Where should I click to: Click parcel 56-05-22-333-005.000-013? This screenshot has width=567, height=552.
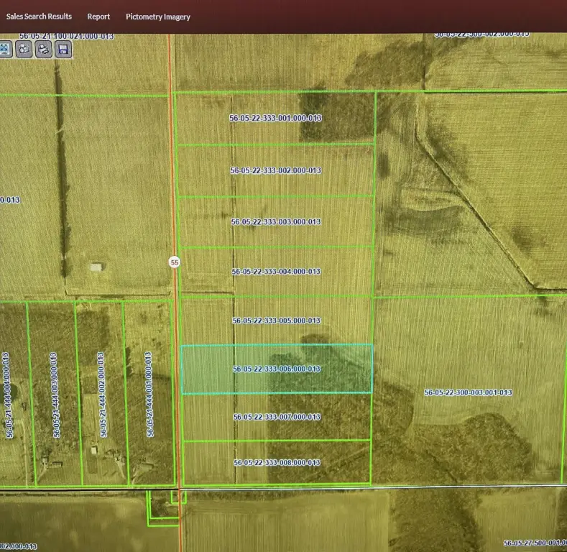point(275,321)
